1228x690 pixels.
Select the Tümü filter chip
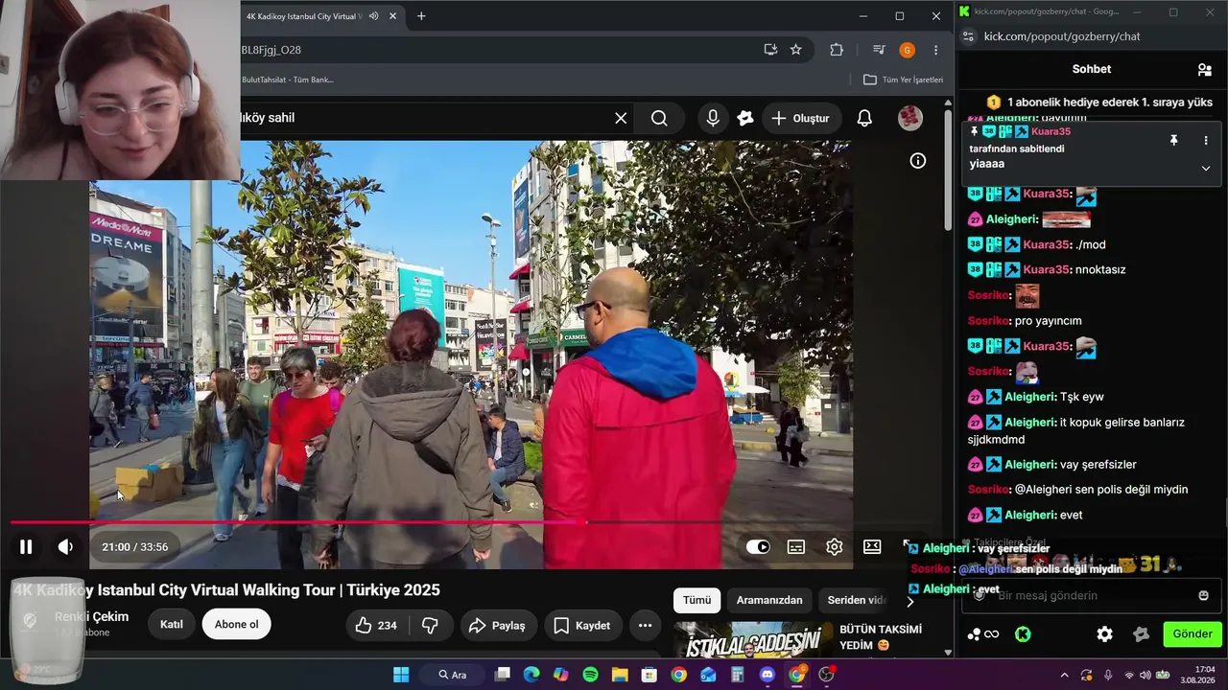697,600
